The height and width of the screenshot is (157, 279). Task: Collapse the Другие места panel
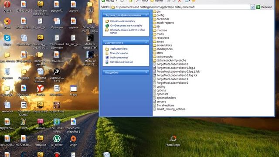click(146, 43)
